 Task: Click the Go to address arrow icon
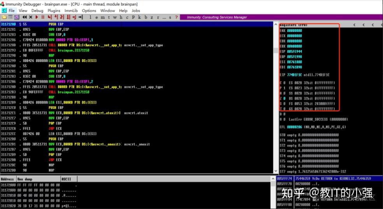81,17
